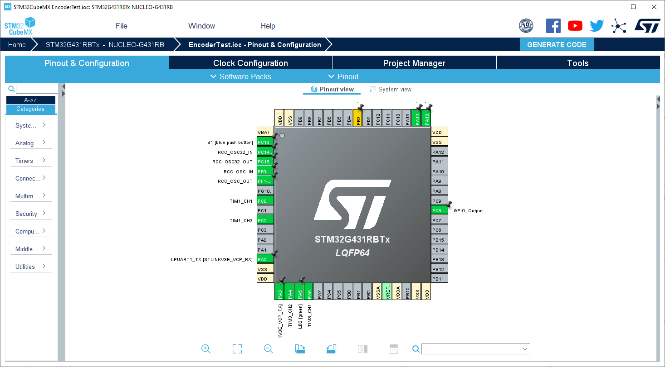665x367 pixels.
Task: Toggle the A->Z sorting of peripherals
Action: point(30,100)
